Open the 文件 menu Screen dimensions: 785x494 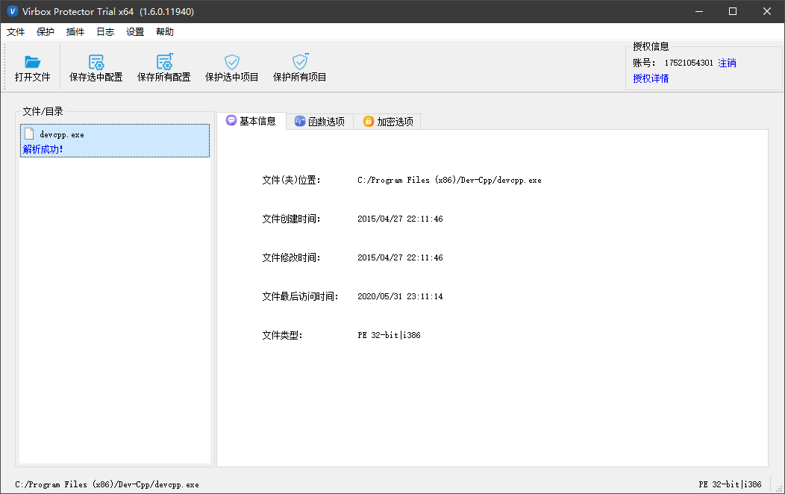click(16, 31)
